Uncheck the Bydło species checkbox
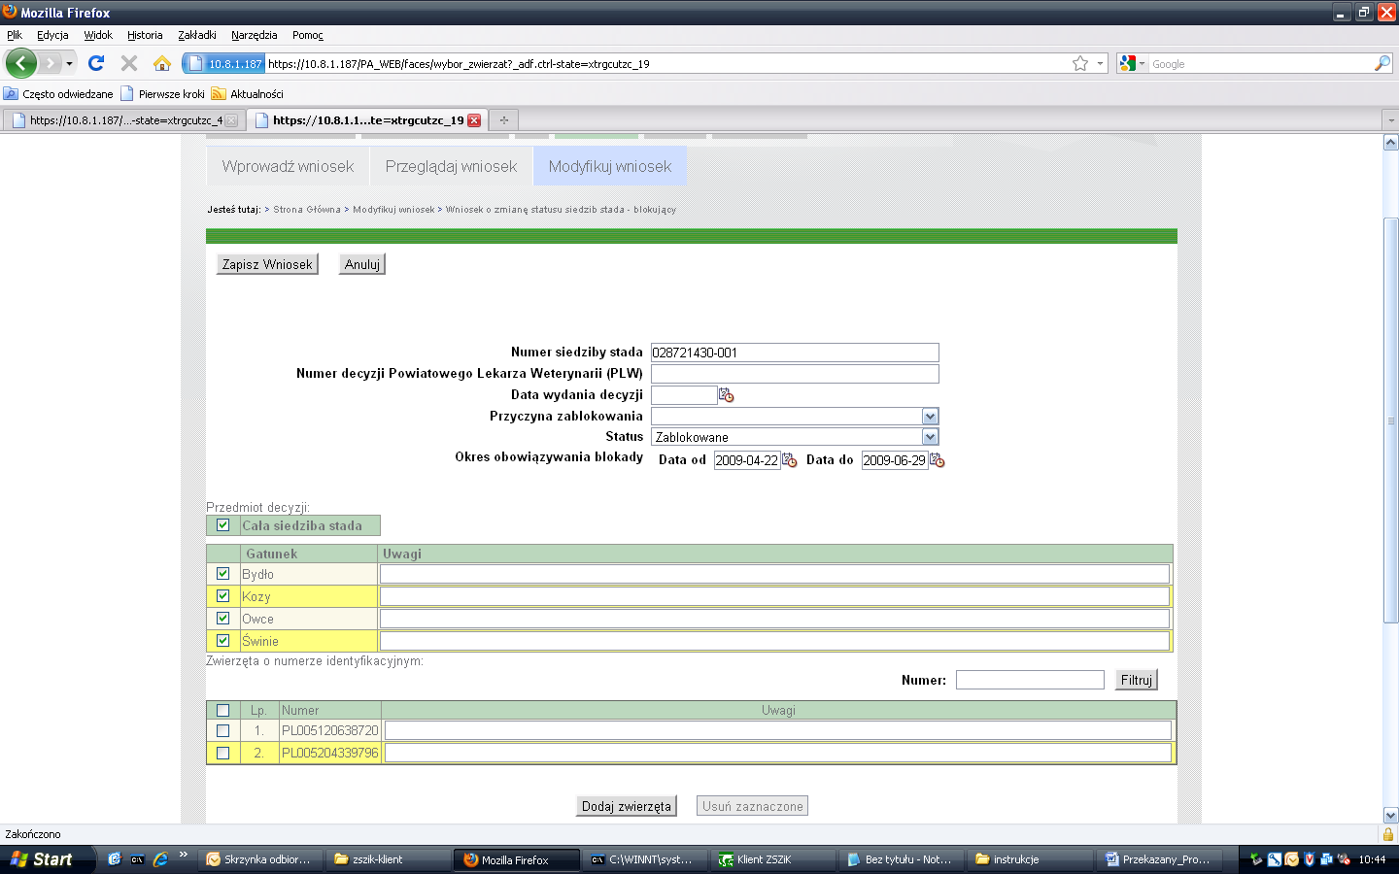Screen dimensions: 1399x874 pyautogui.click(x=222, y=574)
